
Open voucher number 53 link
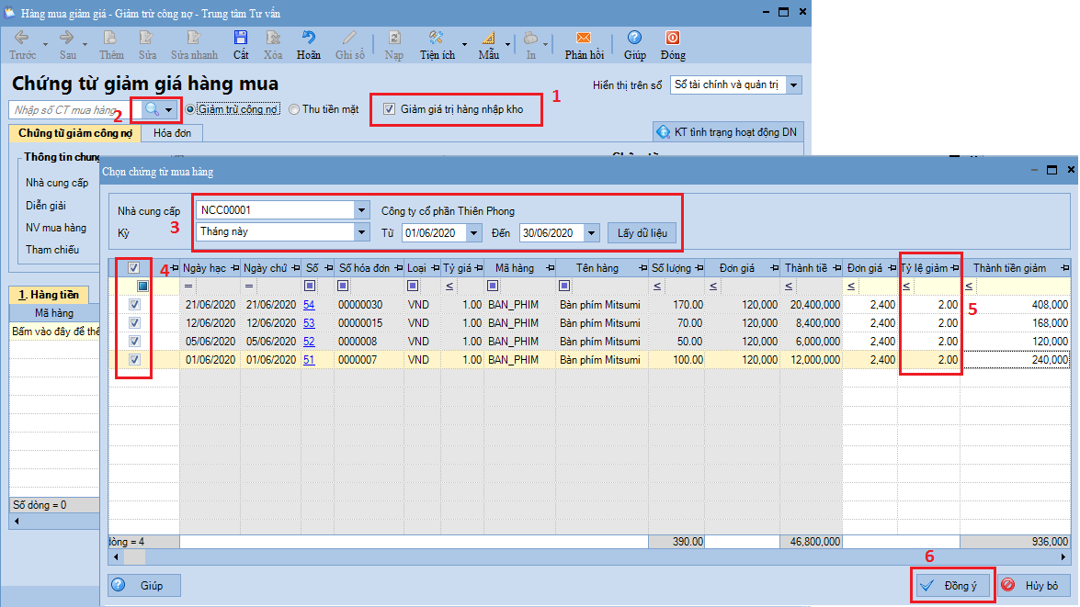click(x=309, y=322)
